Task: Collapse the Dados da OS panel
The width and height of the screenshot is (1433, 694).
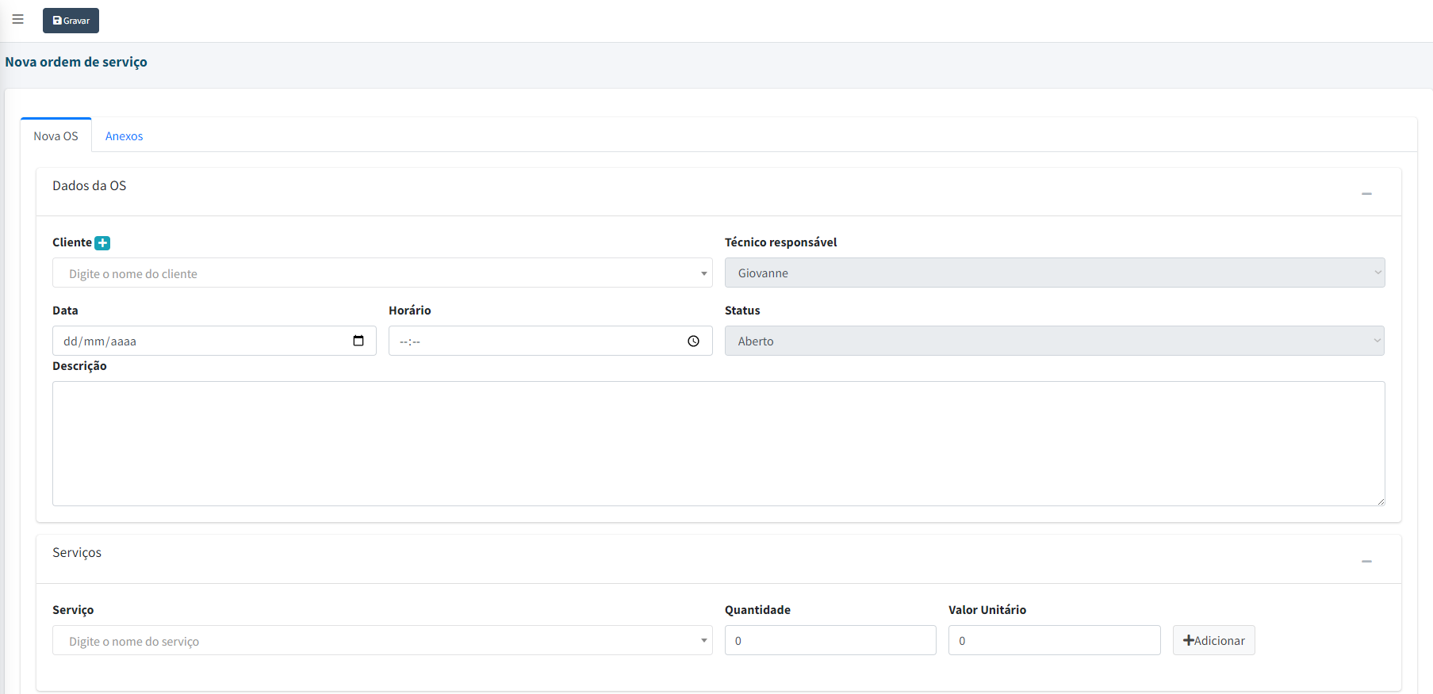Action: click(x=1366, y=194)
